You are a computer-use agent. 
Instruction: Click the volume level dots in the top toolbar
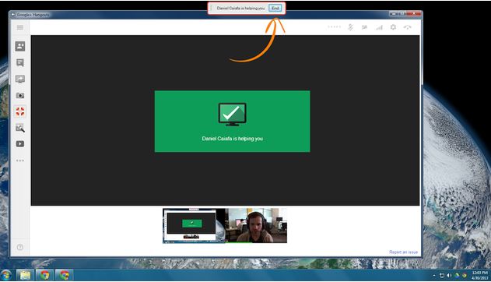[334, 27]
